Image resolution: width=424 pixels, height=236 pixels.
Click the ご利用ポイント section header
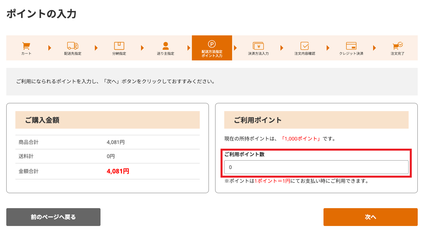(x=316, y=120)
